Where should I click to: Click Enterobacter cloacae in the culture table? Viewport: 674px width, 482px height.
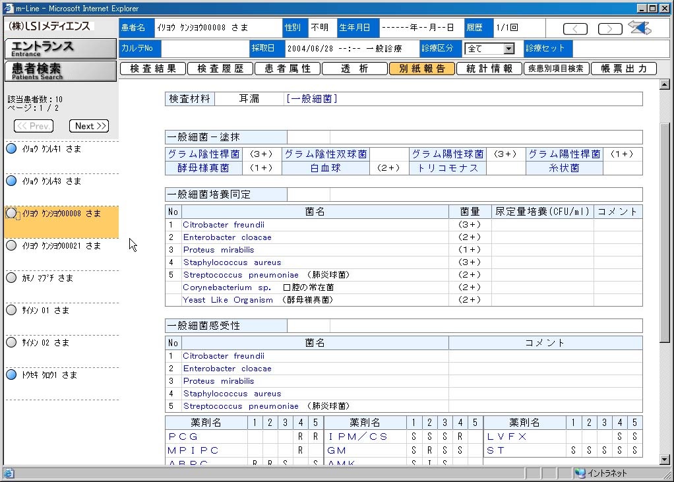pyautogui.click(x=228, y=237)
